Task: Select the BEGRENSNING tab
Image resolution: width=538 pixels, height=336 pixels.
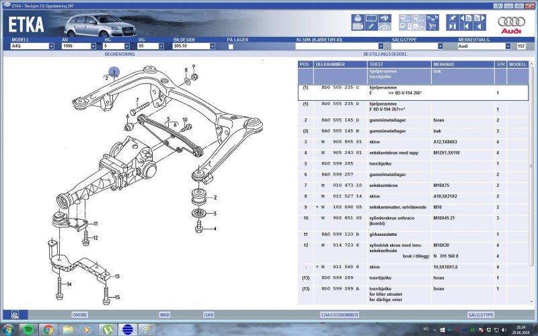Action: point(119,53)
